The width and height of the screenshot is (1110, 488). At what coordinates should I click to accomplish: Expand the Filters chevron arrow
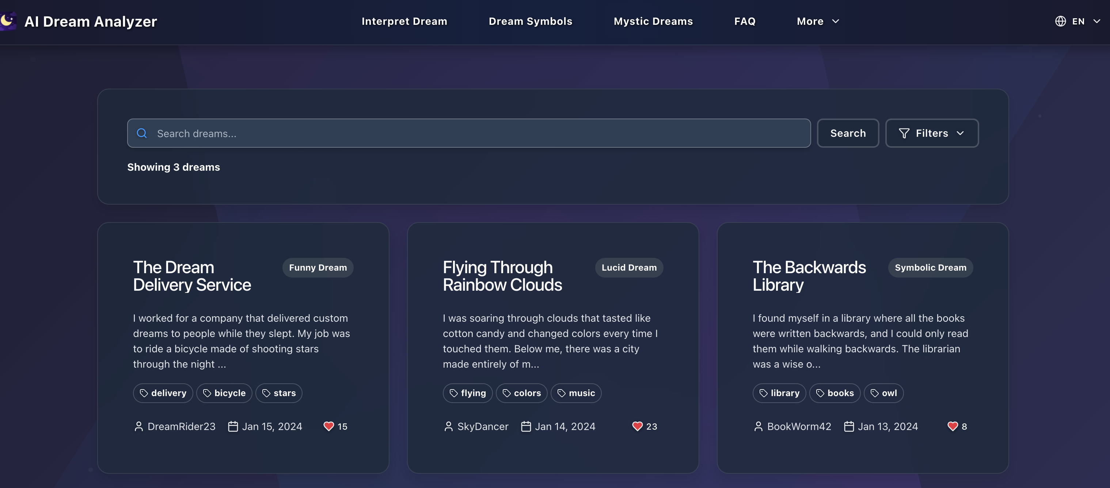960,133
